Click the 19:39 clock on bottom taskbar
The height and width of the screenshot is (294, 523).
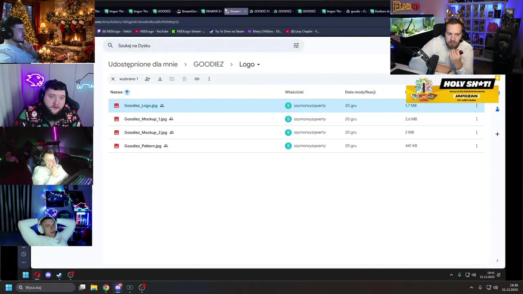tap(510, 287)
